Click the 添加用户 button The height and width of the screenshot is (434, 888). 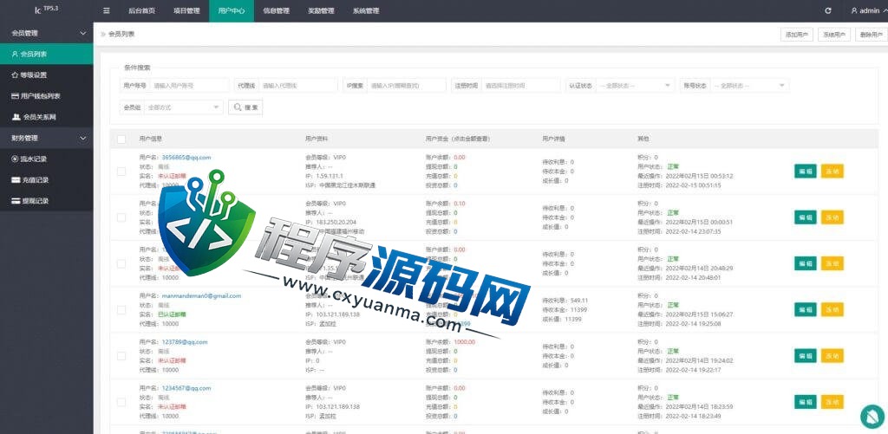click(x=797, y=35)
